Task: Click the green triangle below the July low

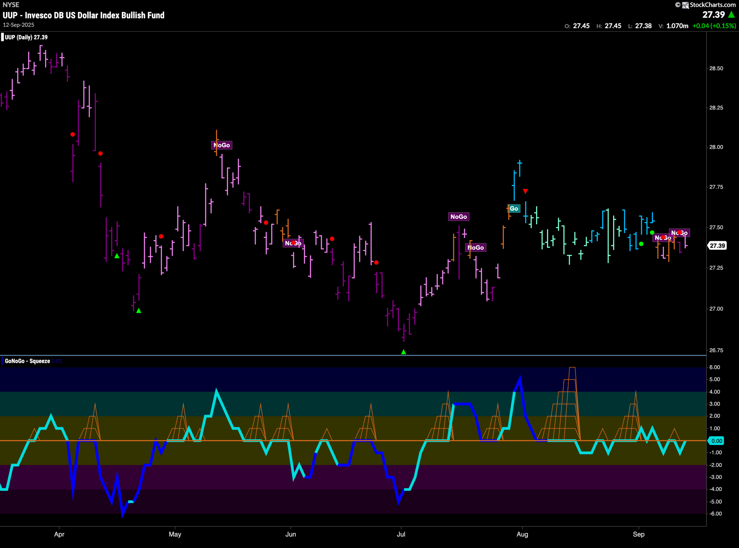Action: pos(403,352)
